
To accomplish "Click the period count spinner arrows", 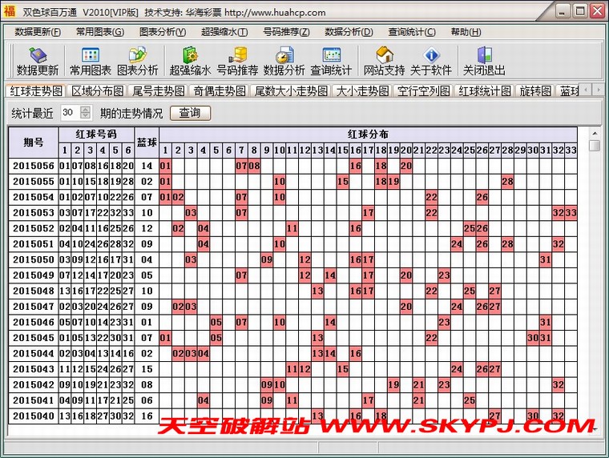I will coord(86,113).
